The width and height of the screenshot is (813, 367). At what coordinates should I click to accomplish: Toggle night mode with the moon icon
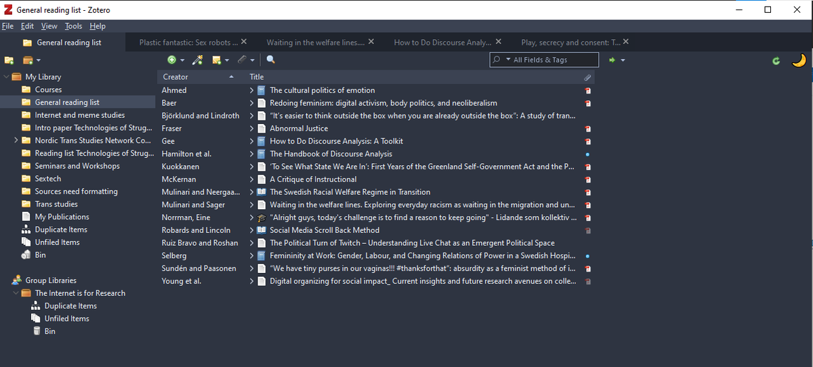click(799, 60)
